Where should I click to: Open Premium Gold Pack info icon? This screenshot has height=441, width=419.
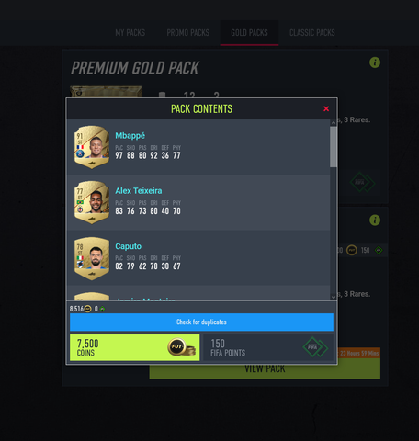(x=375, y=62)
